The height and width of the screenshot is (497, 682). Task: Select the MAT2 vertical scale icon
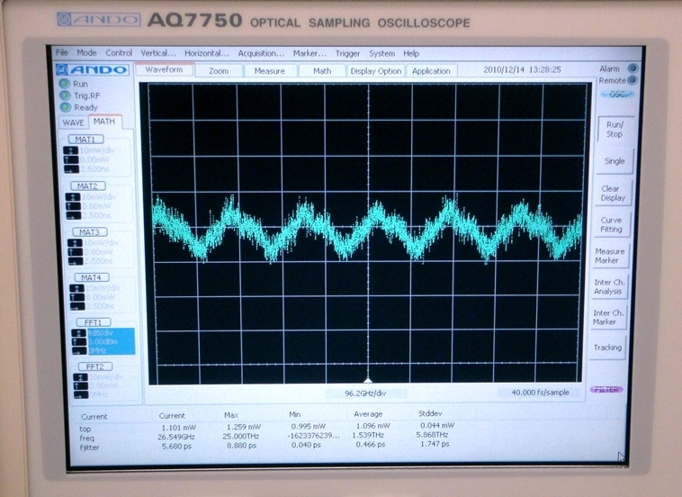pyautogui.click(x=73, y=197)
